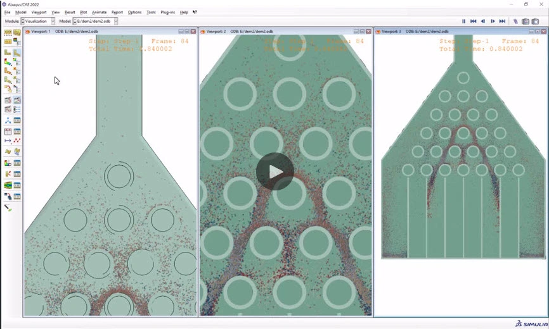Image resolution: width=549 pixels, height=329 pixels.
Task: Click the 'Total Time: 0.840002' label in Viewport 3
Action: coord(481,49)
